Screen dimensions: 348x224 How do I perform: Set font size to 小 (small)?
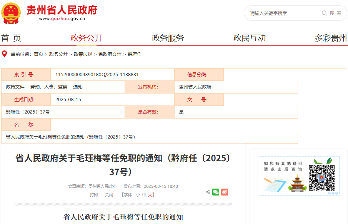tap(138, 195)
